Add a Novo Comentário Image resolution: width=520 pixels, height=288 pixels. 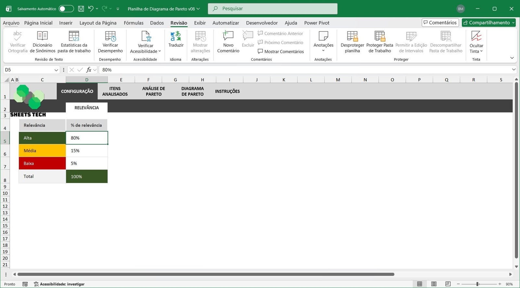[228, 42]
